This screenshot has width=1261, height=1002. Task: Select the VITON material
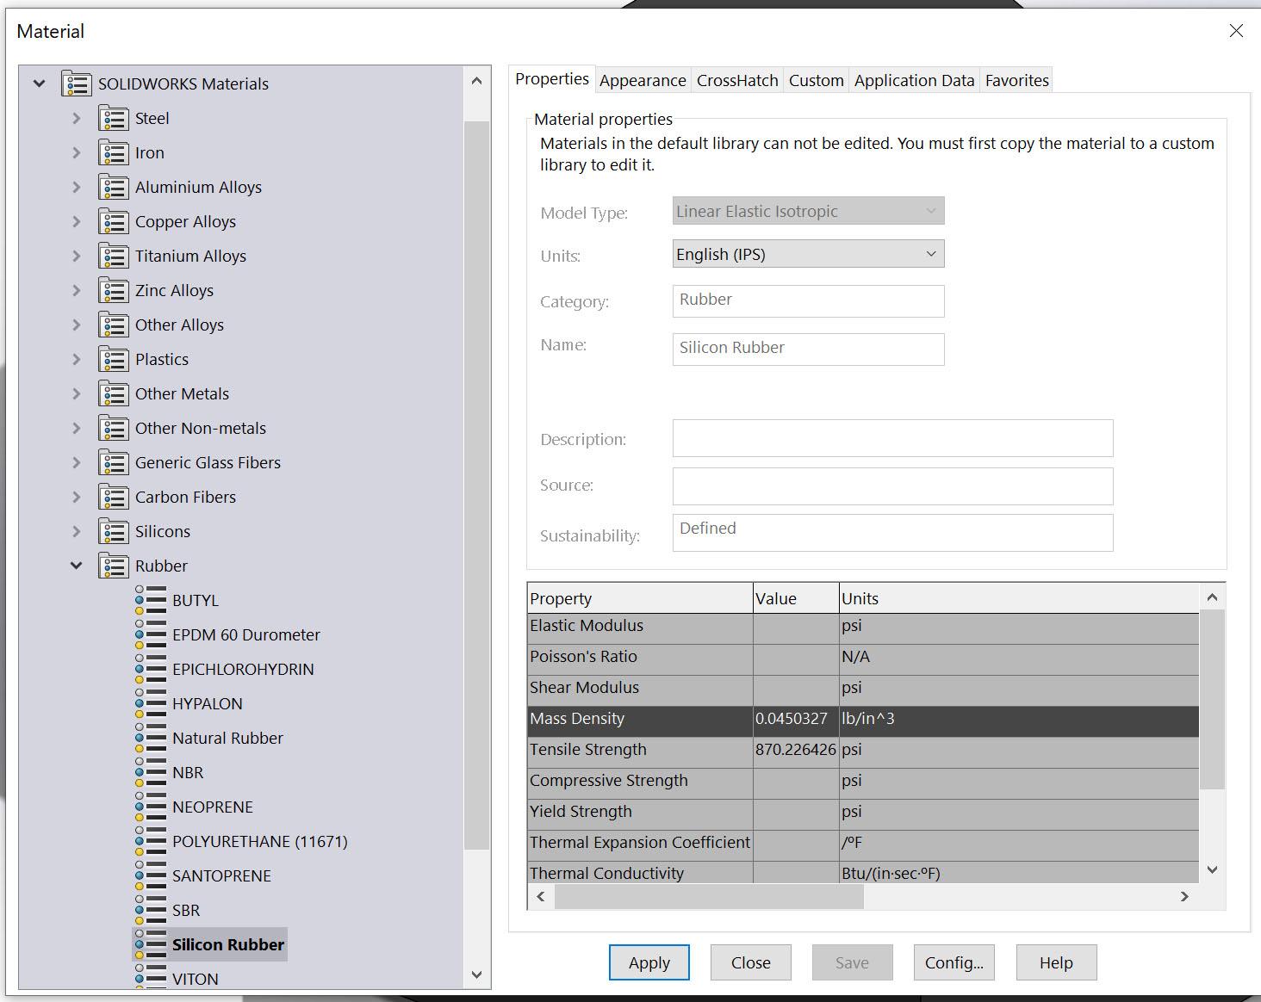tap(196, 979)
